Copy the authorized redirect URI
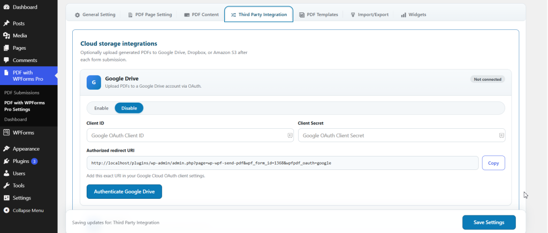The height and width of the screenshot is (233, 548). 493,163
